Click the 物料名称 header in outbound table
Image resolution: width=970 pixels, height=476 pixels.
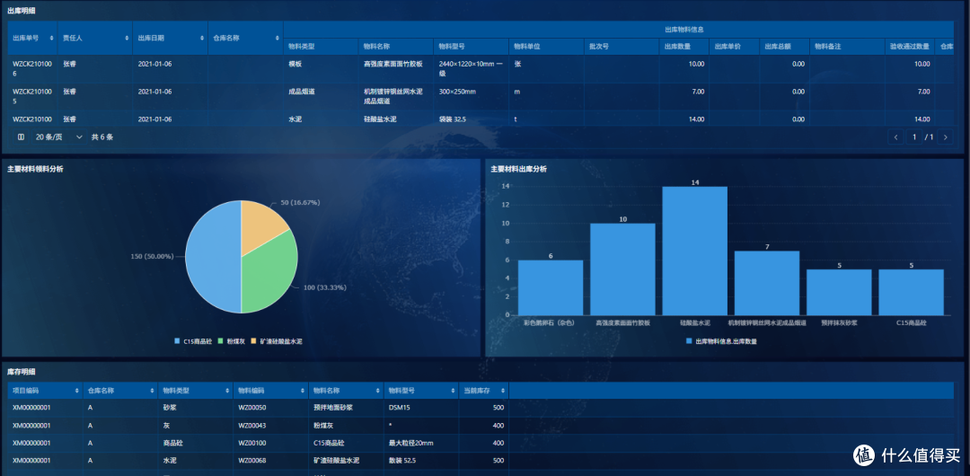396,47
